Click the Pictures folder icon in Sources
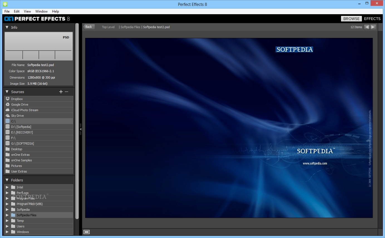385x238 pixels. (8, 166)
